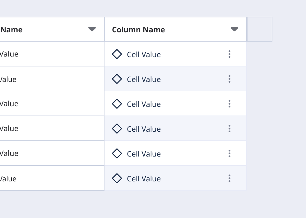Screen dimensions: 306x218
Task: Click the diamond icon in the first row
Action: 117,54
